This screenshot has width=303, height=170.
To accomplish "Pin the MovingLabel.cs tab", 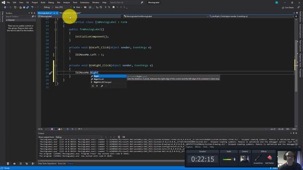I will (x=54, y=13).
